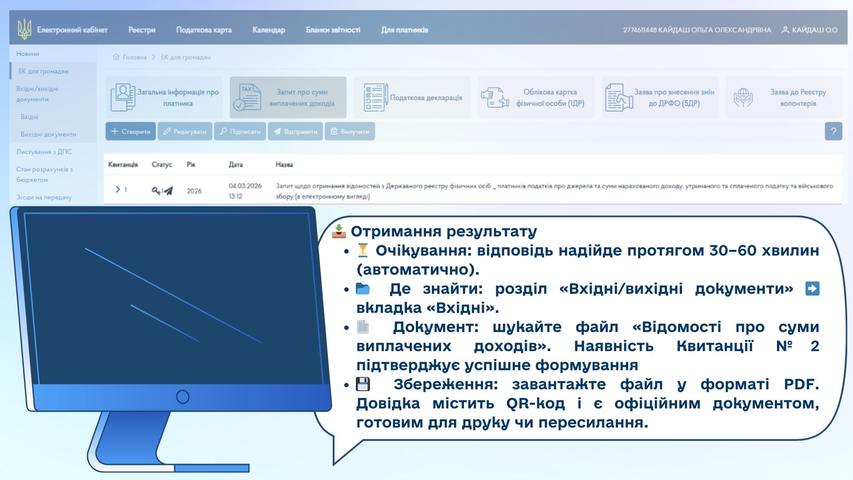Open the Заява про внесення змін до ДРФО tile

pos(660,98)
